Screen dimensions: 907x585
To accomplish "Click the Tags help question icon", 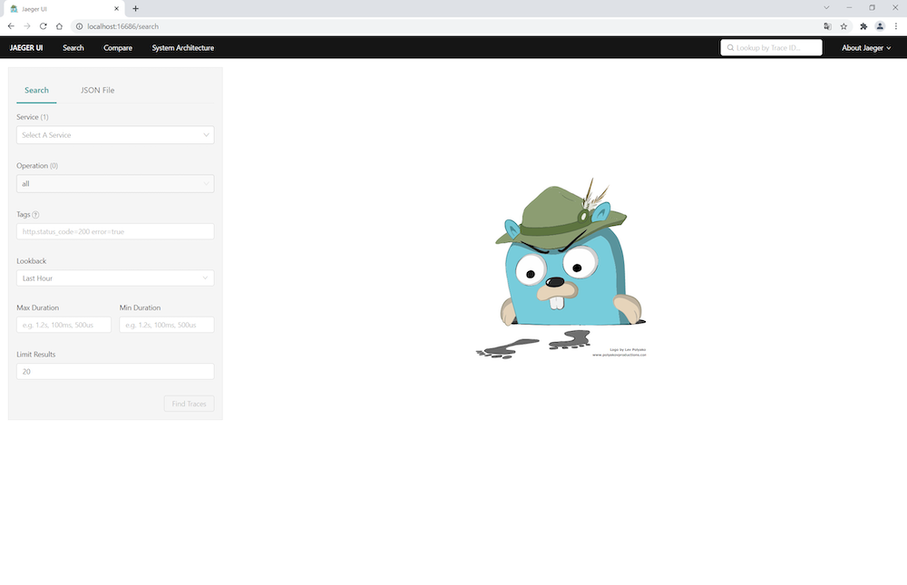I will coord(35,215).
